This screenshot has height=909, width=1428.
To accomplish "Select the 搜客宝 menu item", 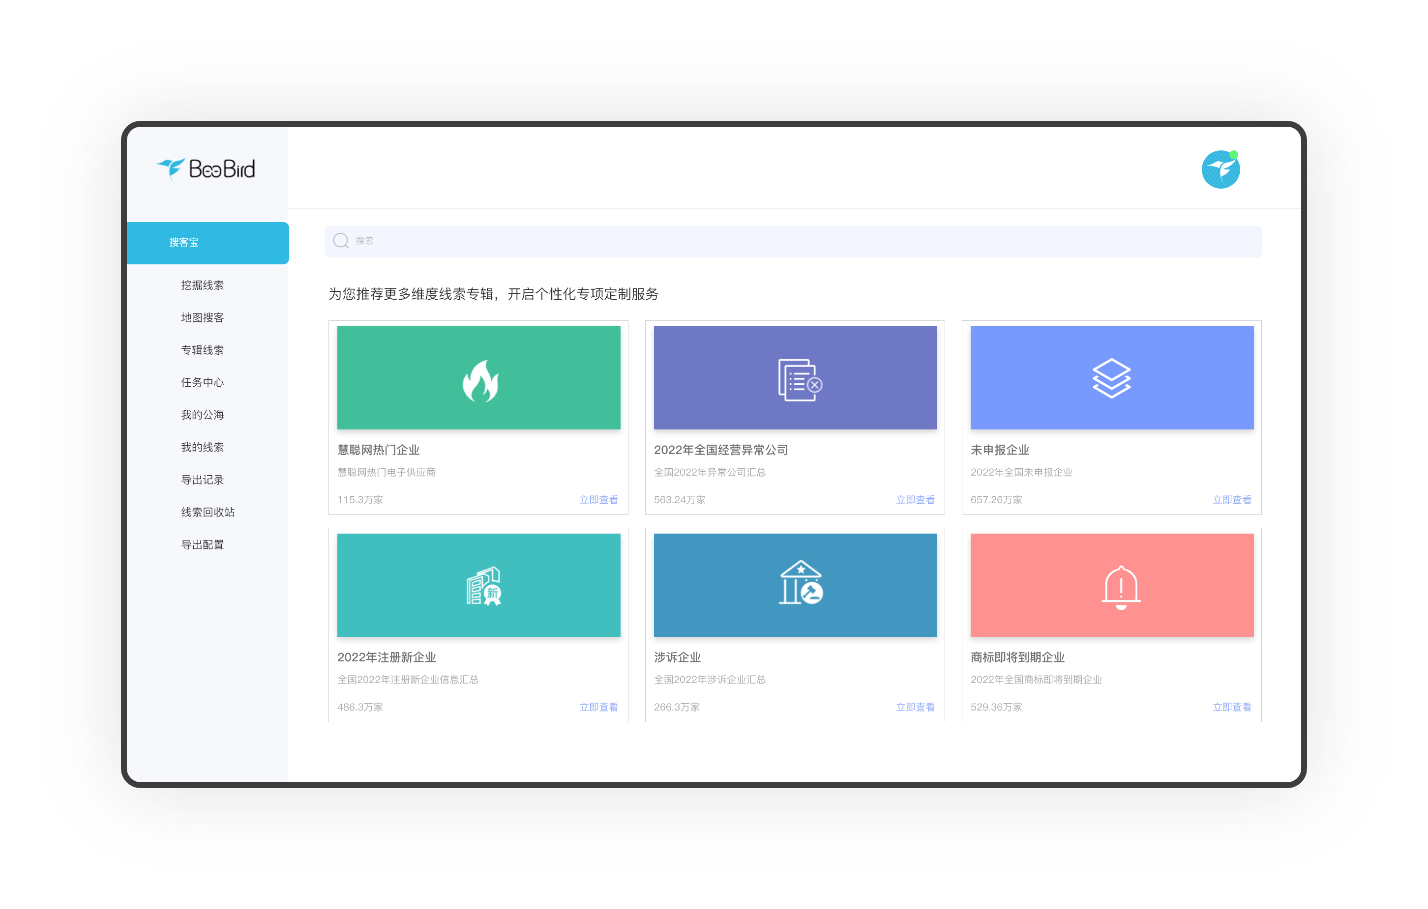I will tap(208, 243).
